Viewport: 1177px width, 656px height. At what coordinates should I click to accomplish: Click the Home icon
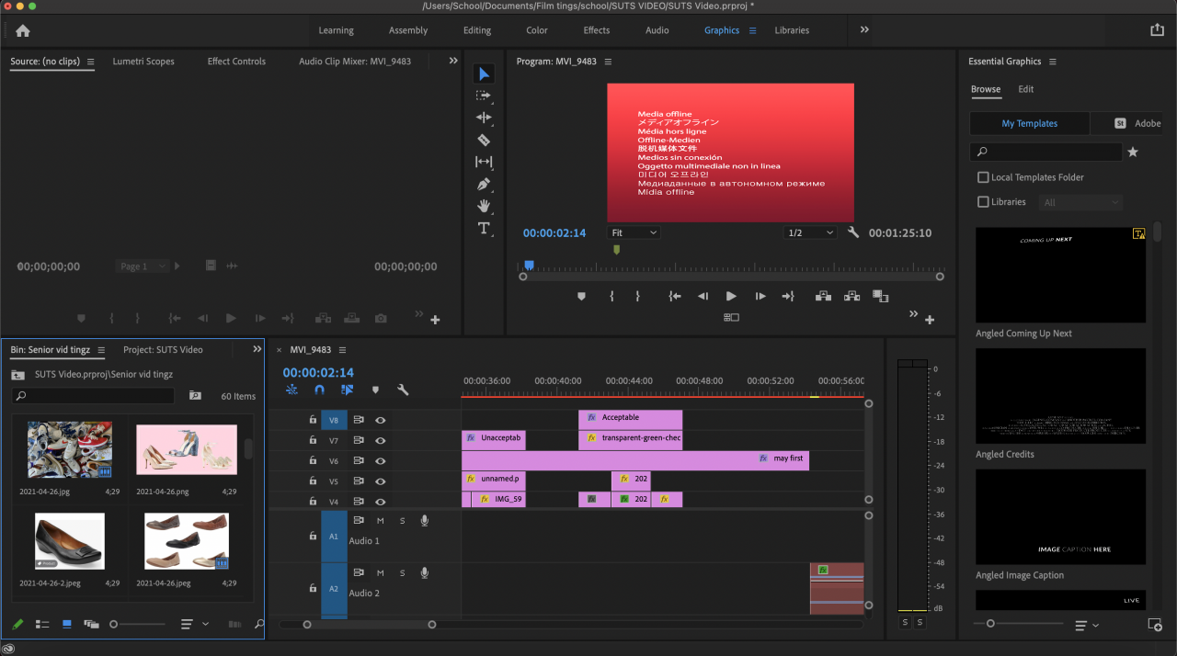23,30
